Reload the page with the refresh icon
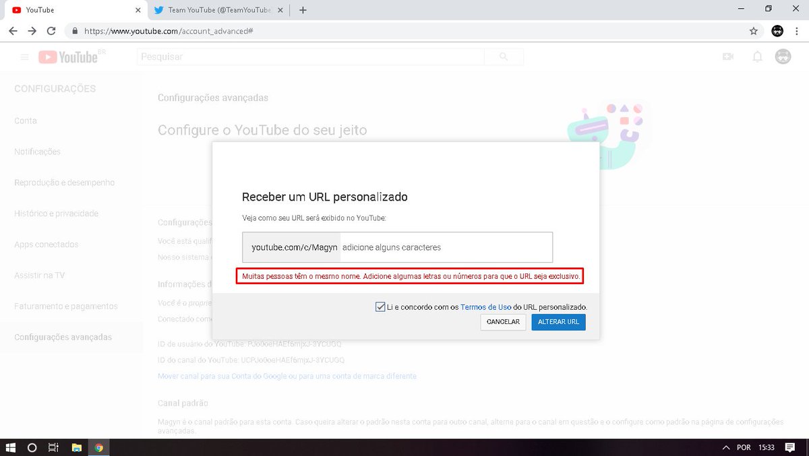The image size is (809, 456). (51, 31)
